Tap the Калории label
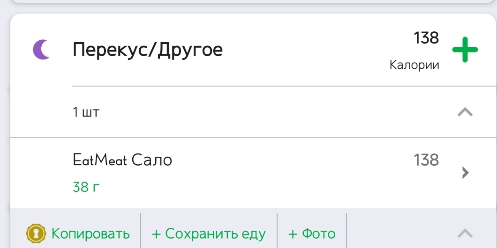This screenshot has width=497, height=248. click(x=414, y=65)
